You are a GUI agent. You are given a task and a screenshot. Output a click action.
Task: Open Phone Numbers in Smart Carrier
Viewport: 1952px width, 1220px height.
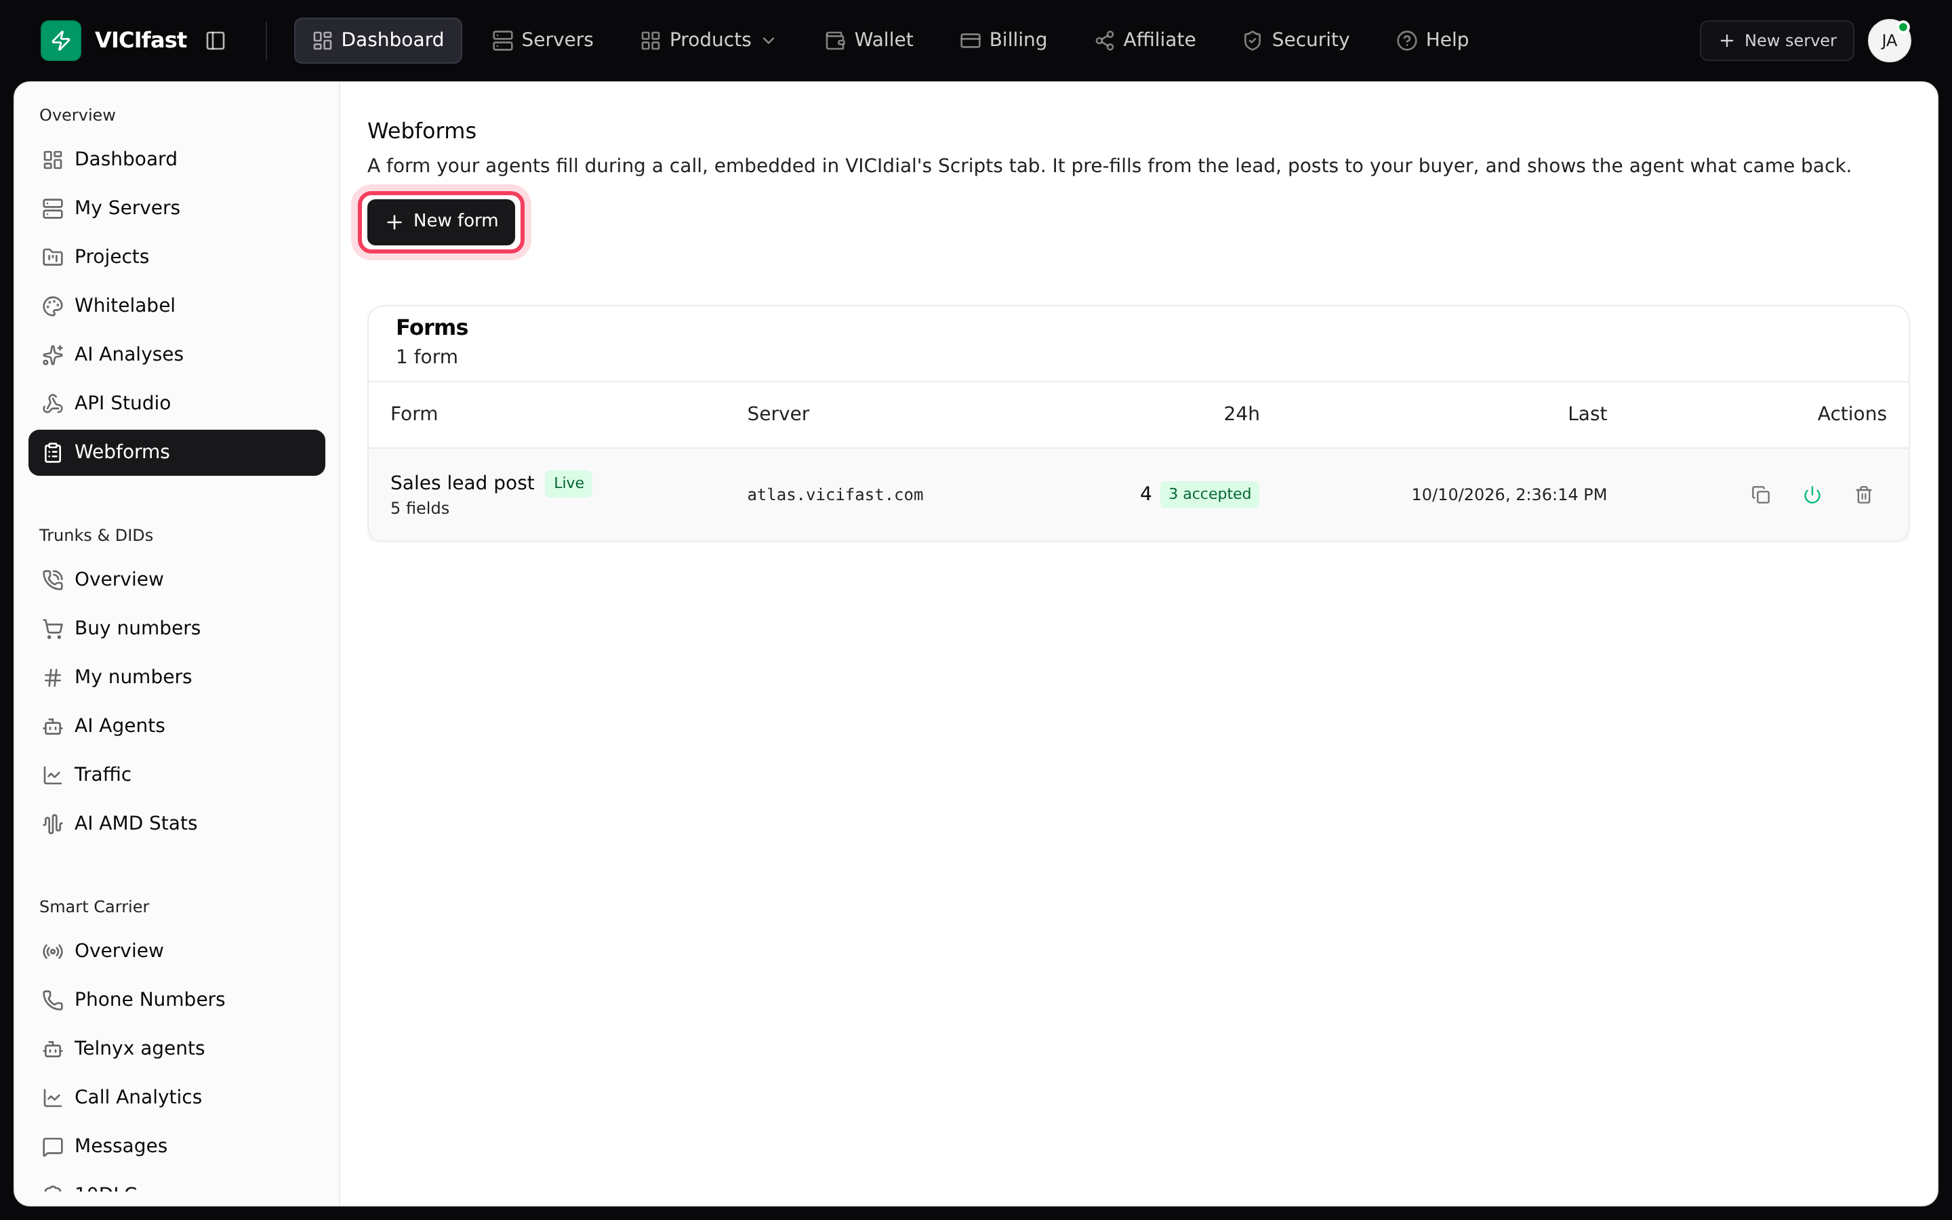[x=177, y=1000]
